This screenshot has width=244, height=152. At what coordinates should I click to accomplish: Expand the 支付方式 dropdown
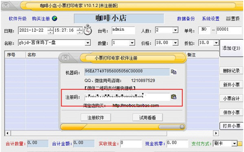234,144
